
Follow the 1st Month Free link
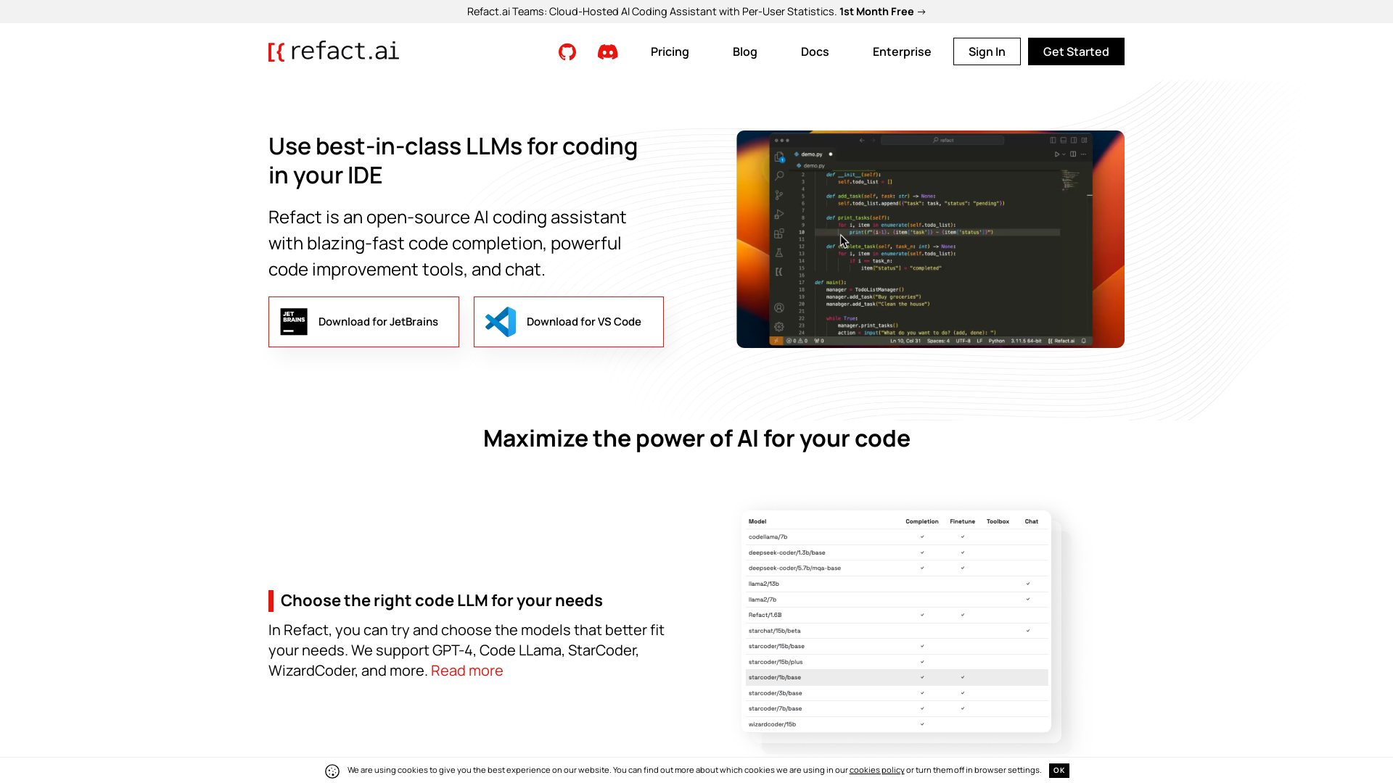click(x=883, y=12)
